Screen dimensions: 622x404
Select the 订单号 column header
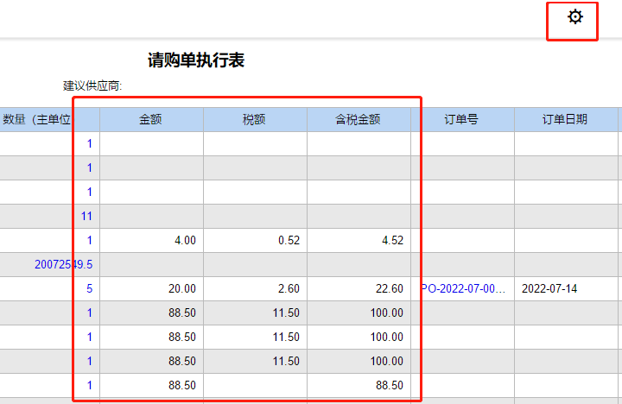[461, 119]
